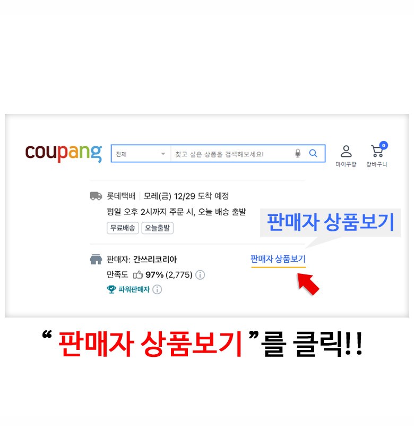Open info icon beside 97% satisfaction
The height and width of the screenshot is (442, 414).
point(200,275)
